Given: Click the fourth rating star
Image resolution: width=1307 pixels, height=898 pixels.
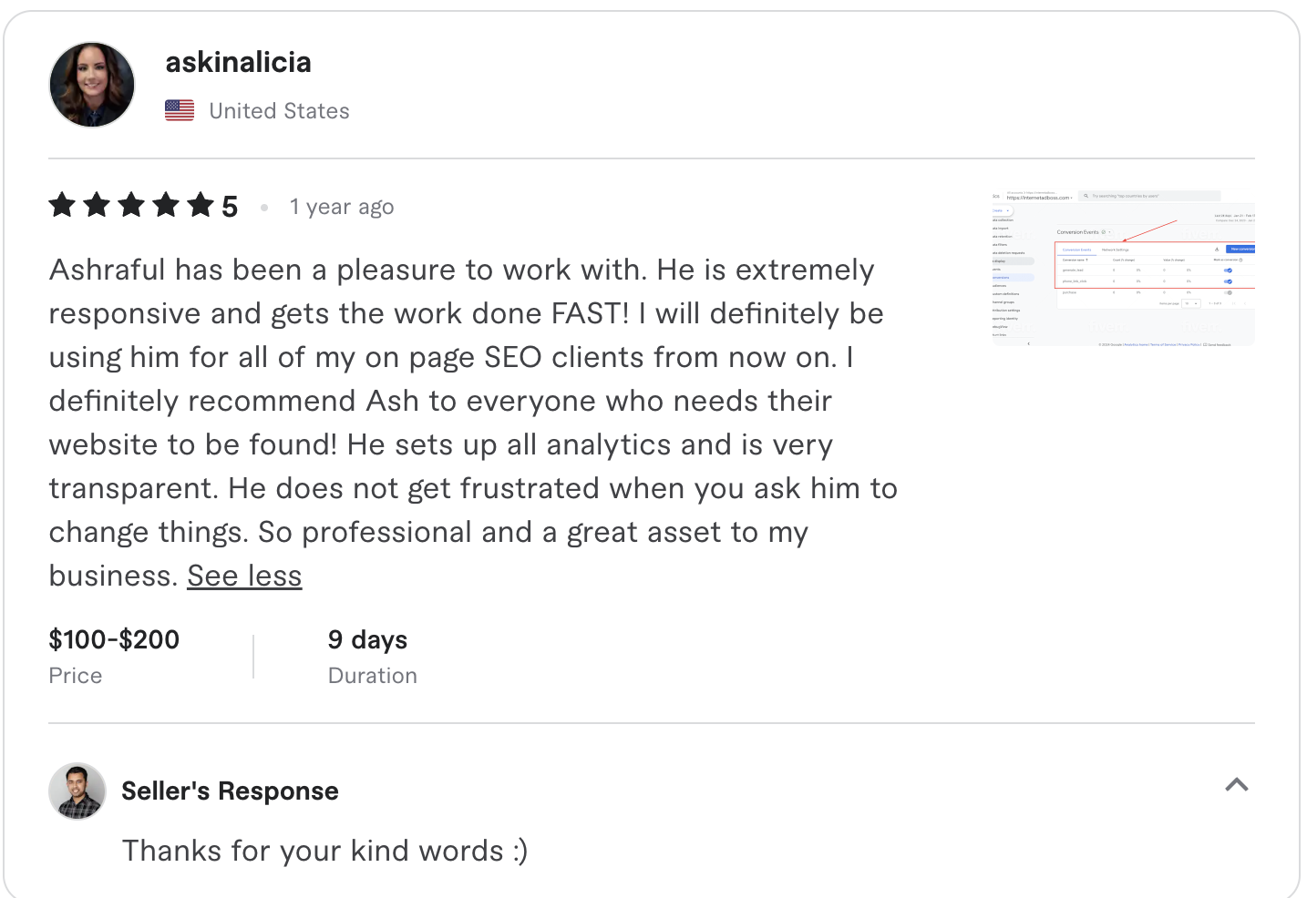Looking at the screenshot, I should click(x=164, y=206).
